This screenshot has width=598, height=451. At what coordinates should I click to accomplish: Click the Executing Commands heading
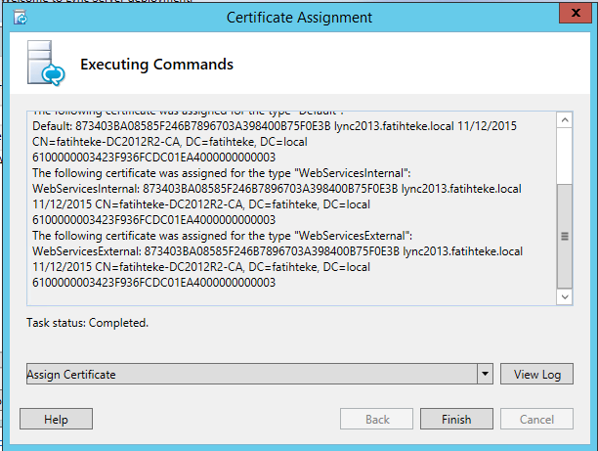pos(156,66)
